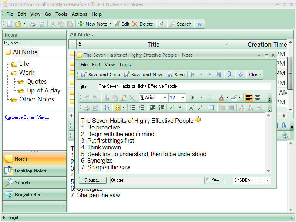Open the open-folder dropdown arrow in main toolbar
296x222 pixels.
(24, 24)
